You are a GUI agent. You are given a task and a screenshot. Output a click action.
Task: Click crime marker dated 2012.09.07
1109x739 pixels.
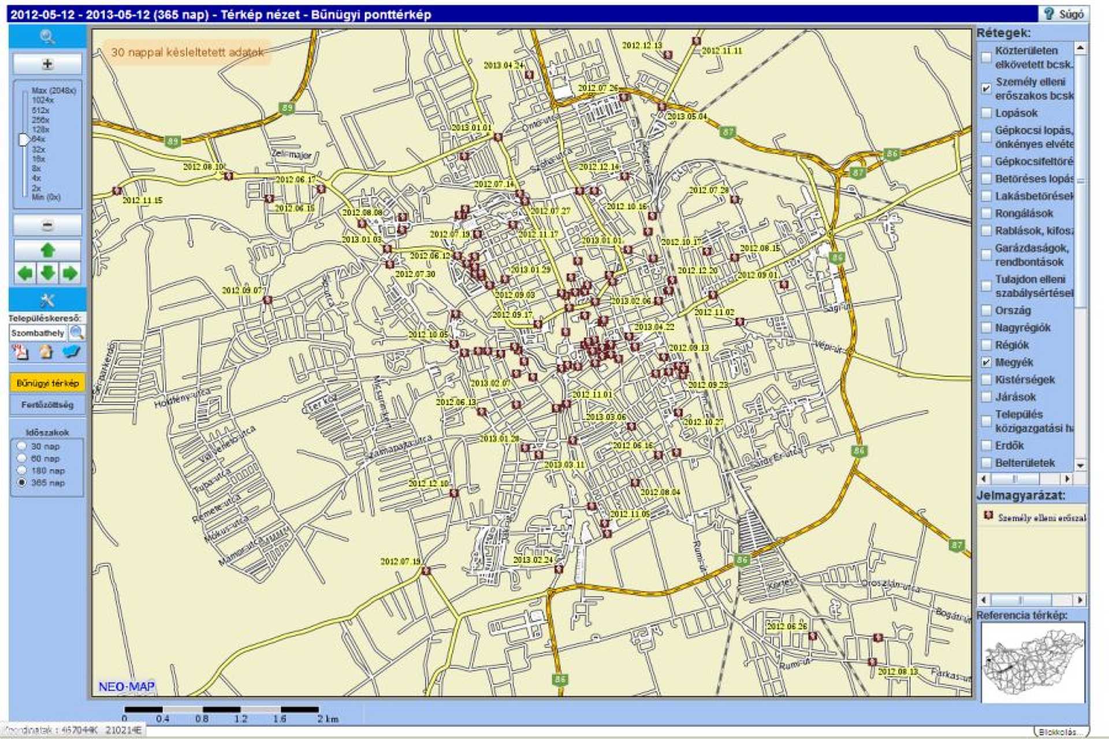coord(267,300)
